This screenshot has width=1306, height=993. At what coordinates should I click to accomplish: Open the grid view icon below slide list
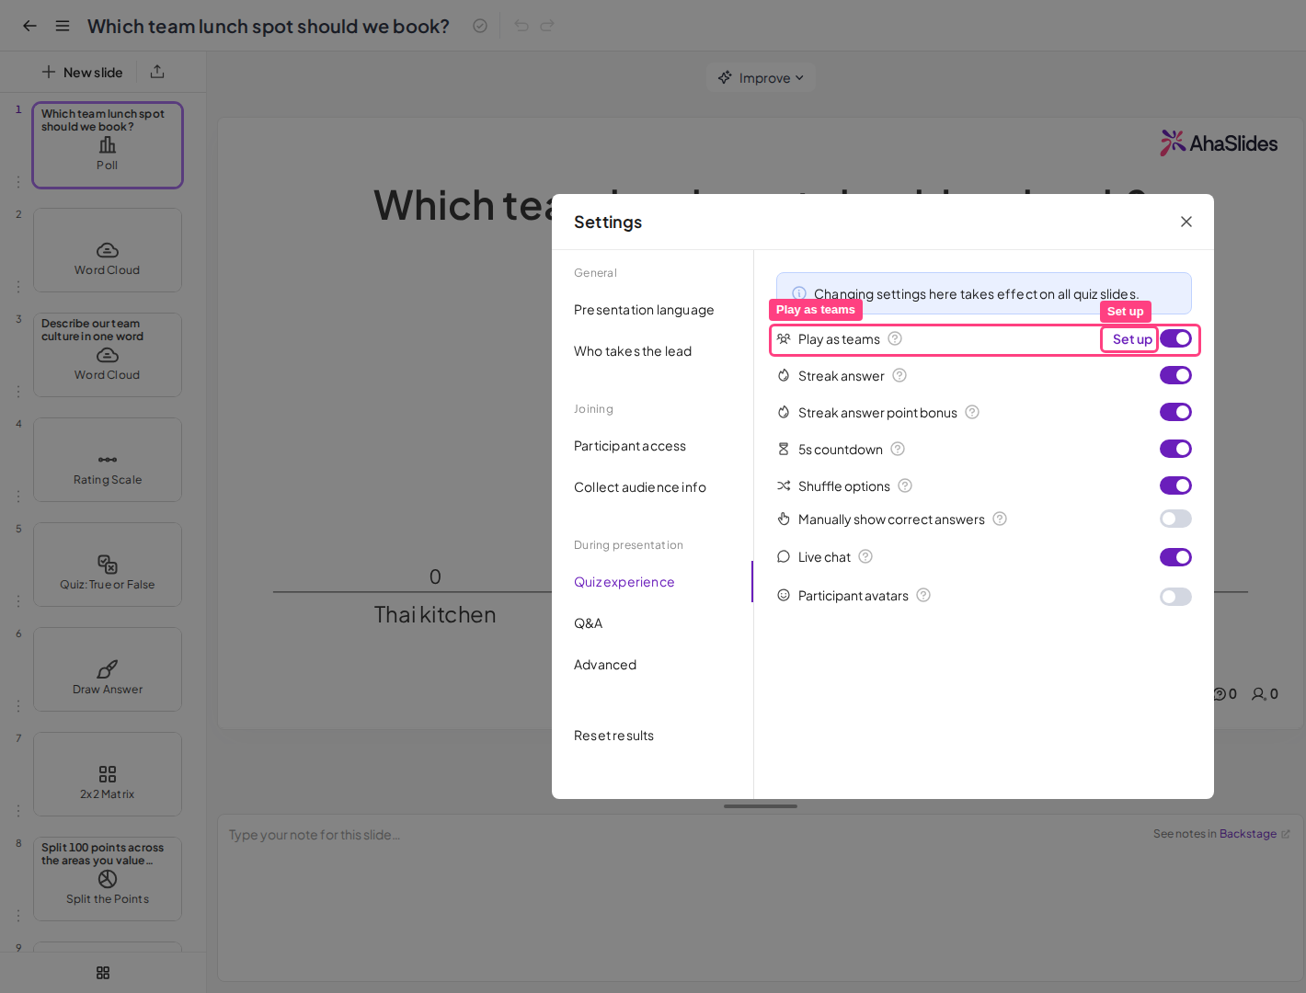103,973
